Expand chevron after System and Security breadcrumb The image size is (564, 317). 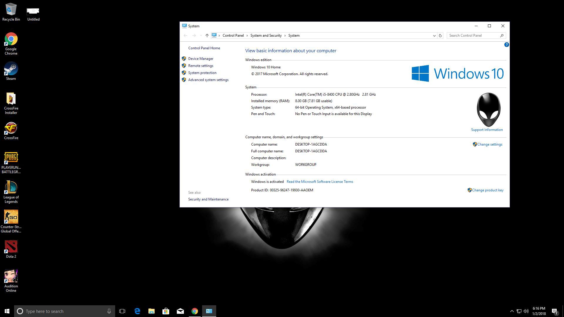pyautogui.click(x=285, y=36)
